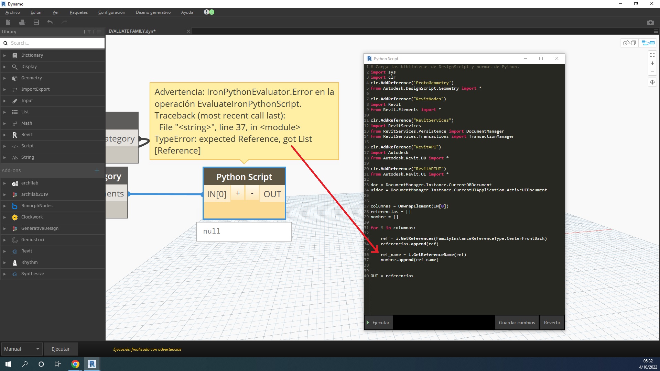Viewport: 660px width, 371px height.
Task: Add input port with plus button
Action: [238, 193]
